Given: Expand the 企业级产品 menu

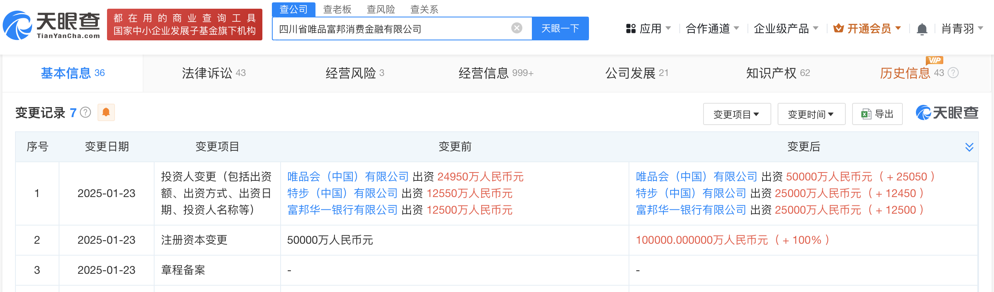Looking at the screenshot, I should 786,28.
